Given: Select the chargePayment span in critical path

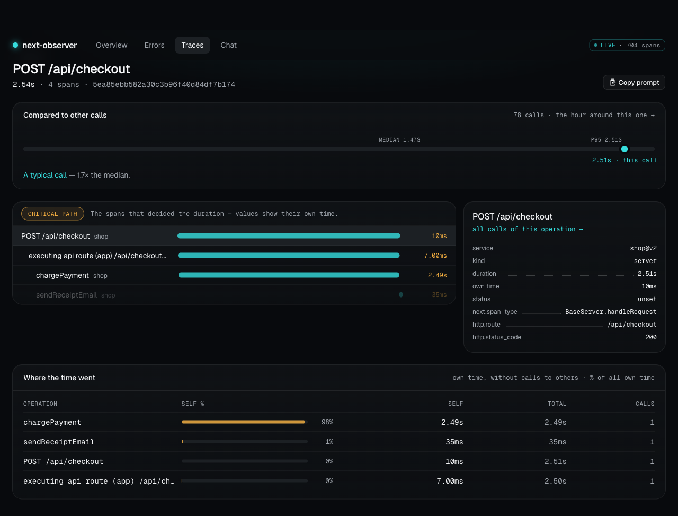Looking at the screenshot, I should [234, 275].
